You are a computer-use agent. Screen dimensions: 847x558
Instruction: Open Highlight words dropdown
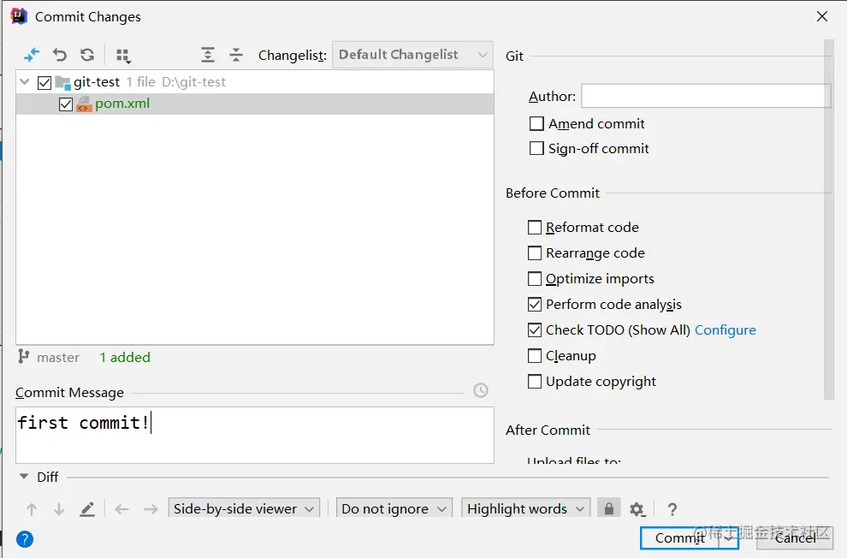[x=525, y=508]
